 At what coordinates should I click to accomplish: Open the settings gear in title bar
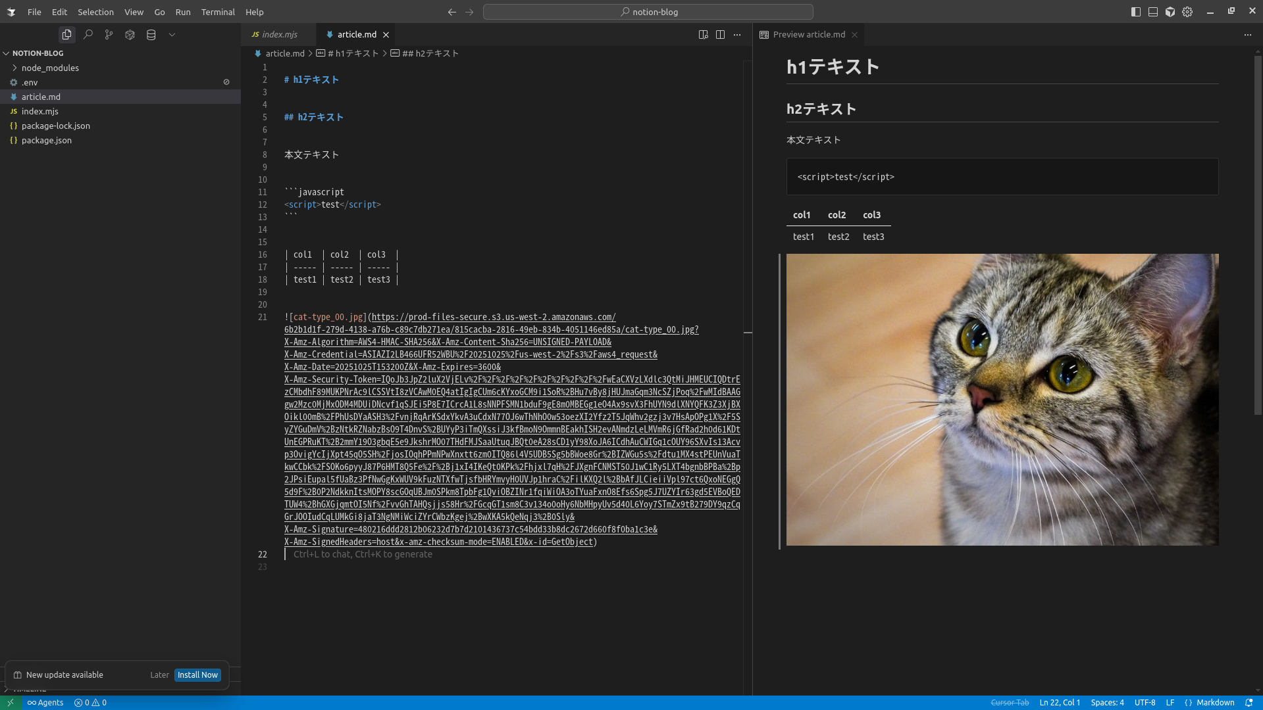[1187, 12]
